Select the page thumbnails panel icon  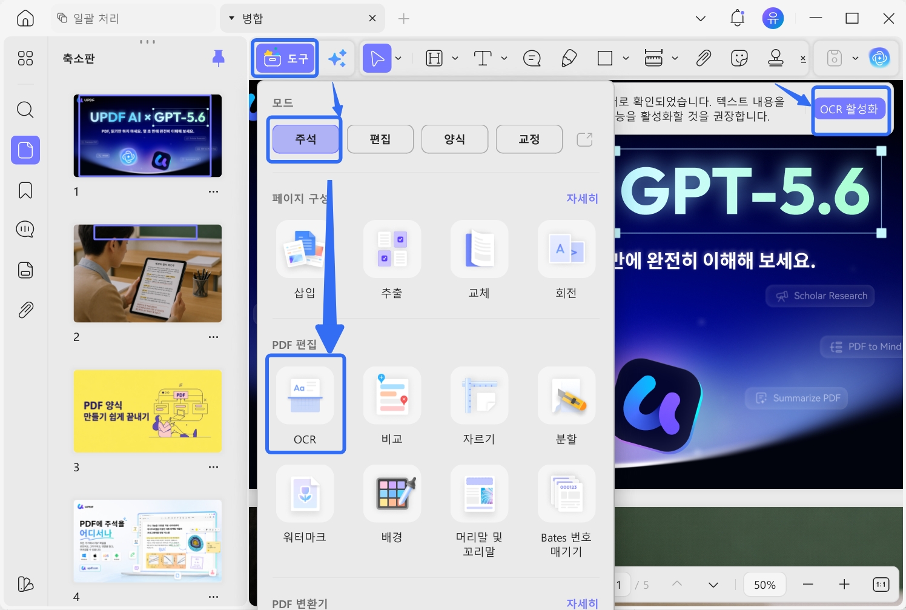click(25, 150)
